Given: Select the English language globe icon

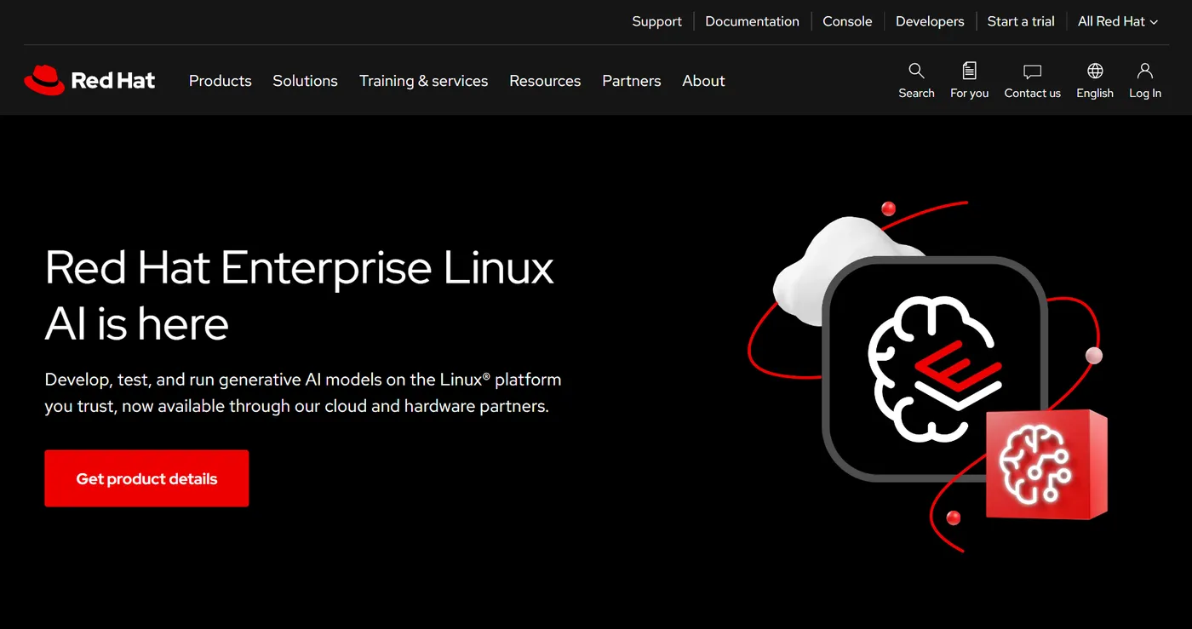Looking at the screenshot, I should (x=1095, y=71).
